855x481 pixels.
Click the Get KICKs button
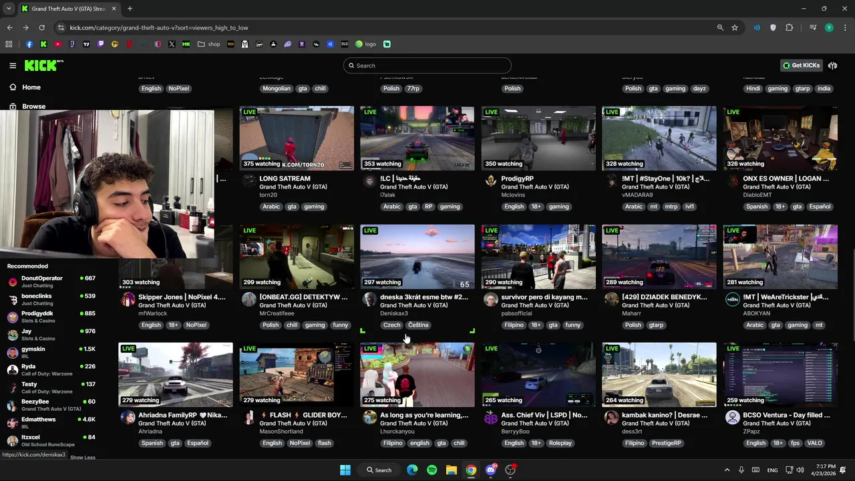pos(801,65)
